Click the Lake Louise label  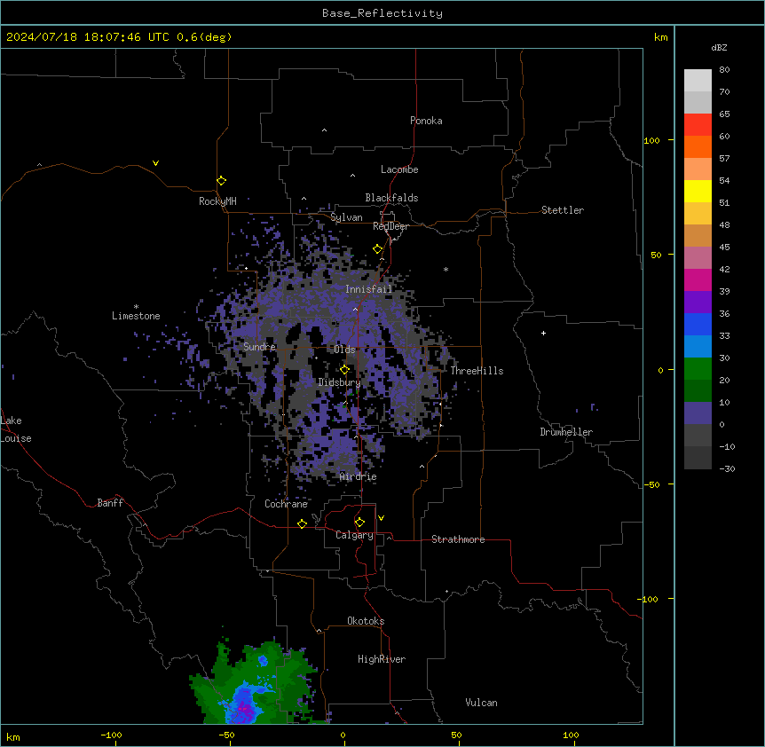(16, 429)
